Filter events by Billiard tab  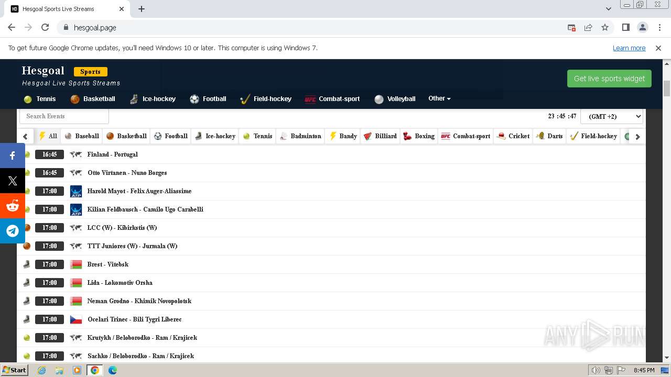click(x=380, y=136)
